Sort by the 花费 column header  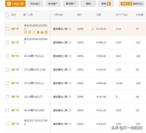[x=99, y=15]
